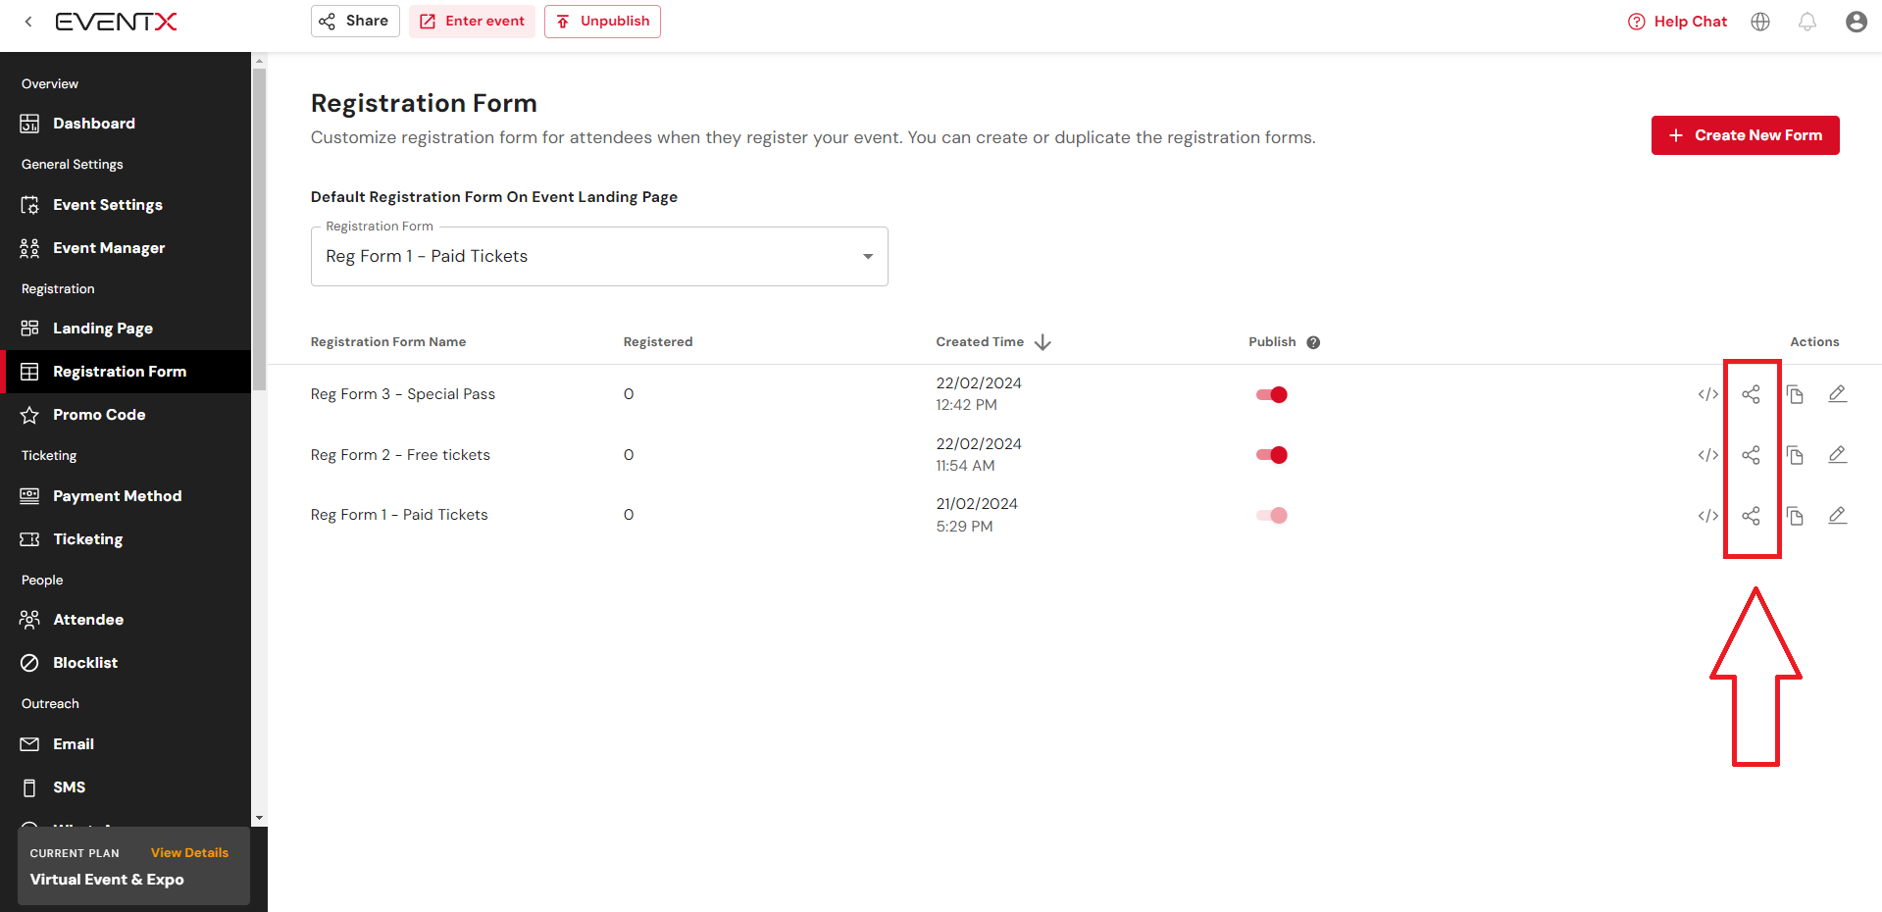Edit Reg Form 3 - Special Pass
1882x912 pixels.
point(1838,394)
